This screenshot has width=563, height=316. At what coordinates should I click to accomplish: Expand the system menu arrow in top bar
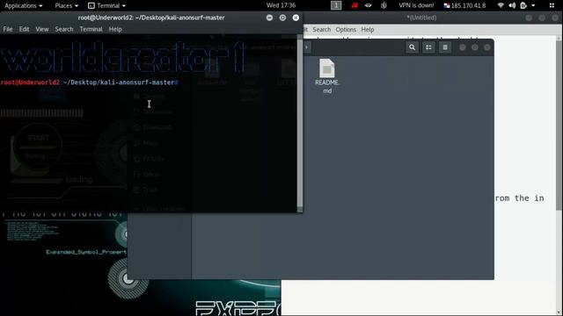pos(533,6)
